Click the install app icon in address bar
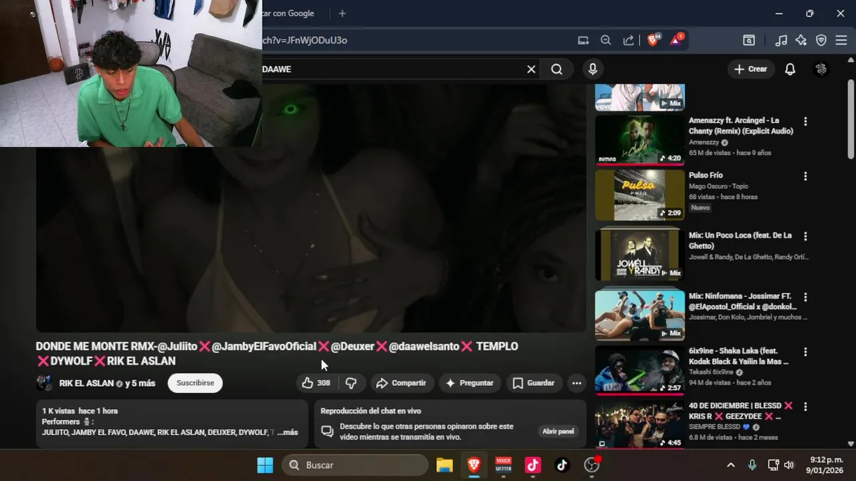The image size is (856, 481). [583, 40]
